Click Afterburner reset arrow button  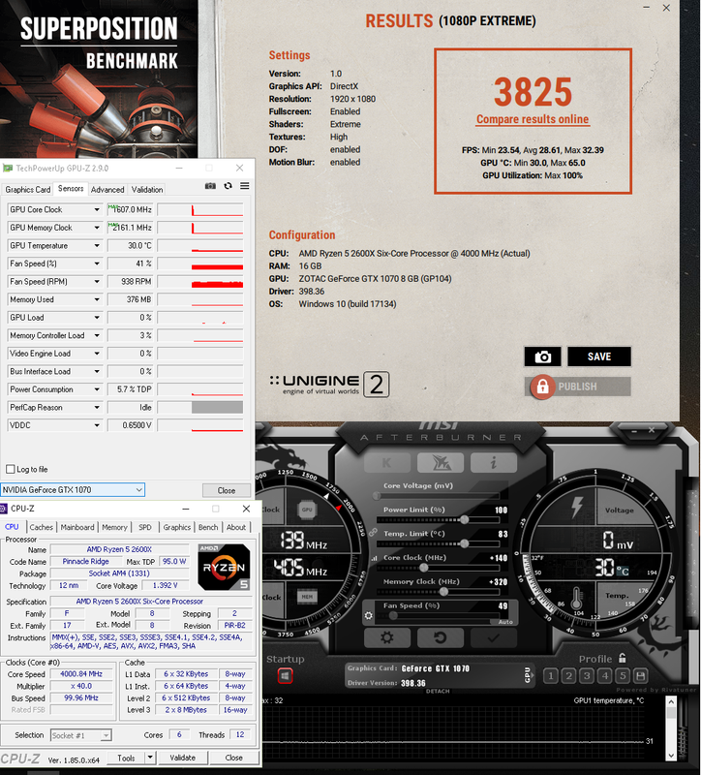[x=441, y=637]
